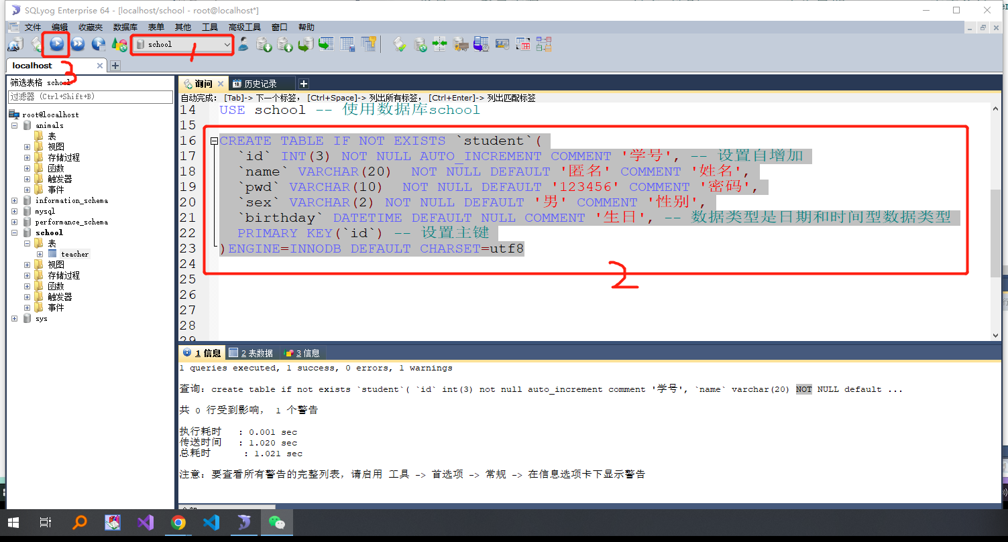
Task: Click the teacher table icon in the tree
Action: point(53,254)
